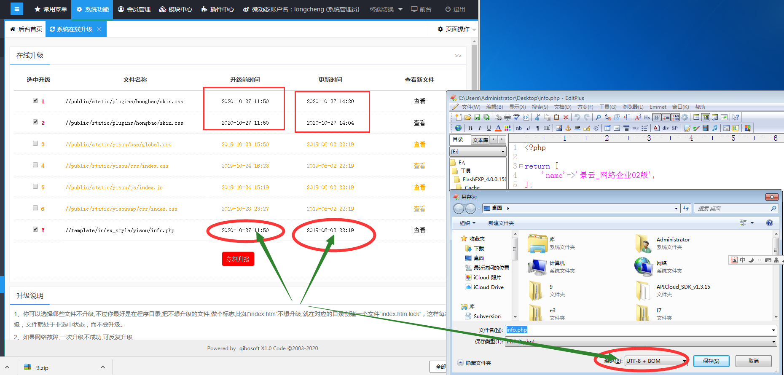Click the Undo arrow icon in EditPlus
Viewport: 784px width, 375px height.
click(577, 117)
